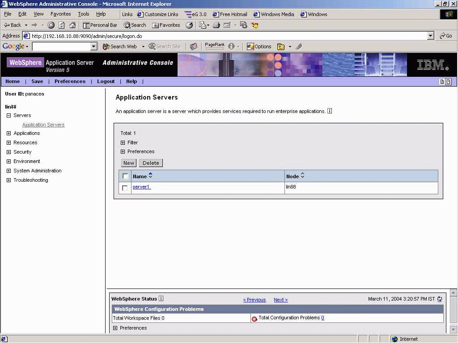Expand Preferences section above the table
The image size is (458, 343).
(123, 152)
